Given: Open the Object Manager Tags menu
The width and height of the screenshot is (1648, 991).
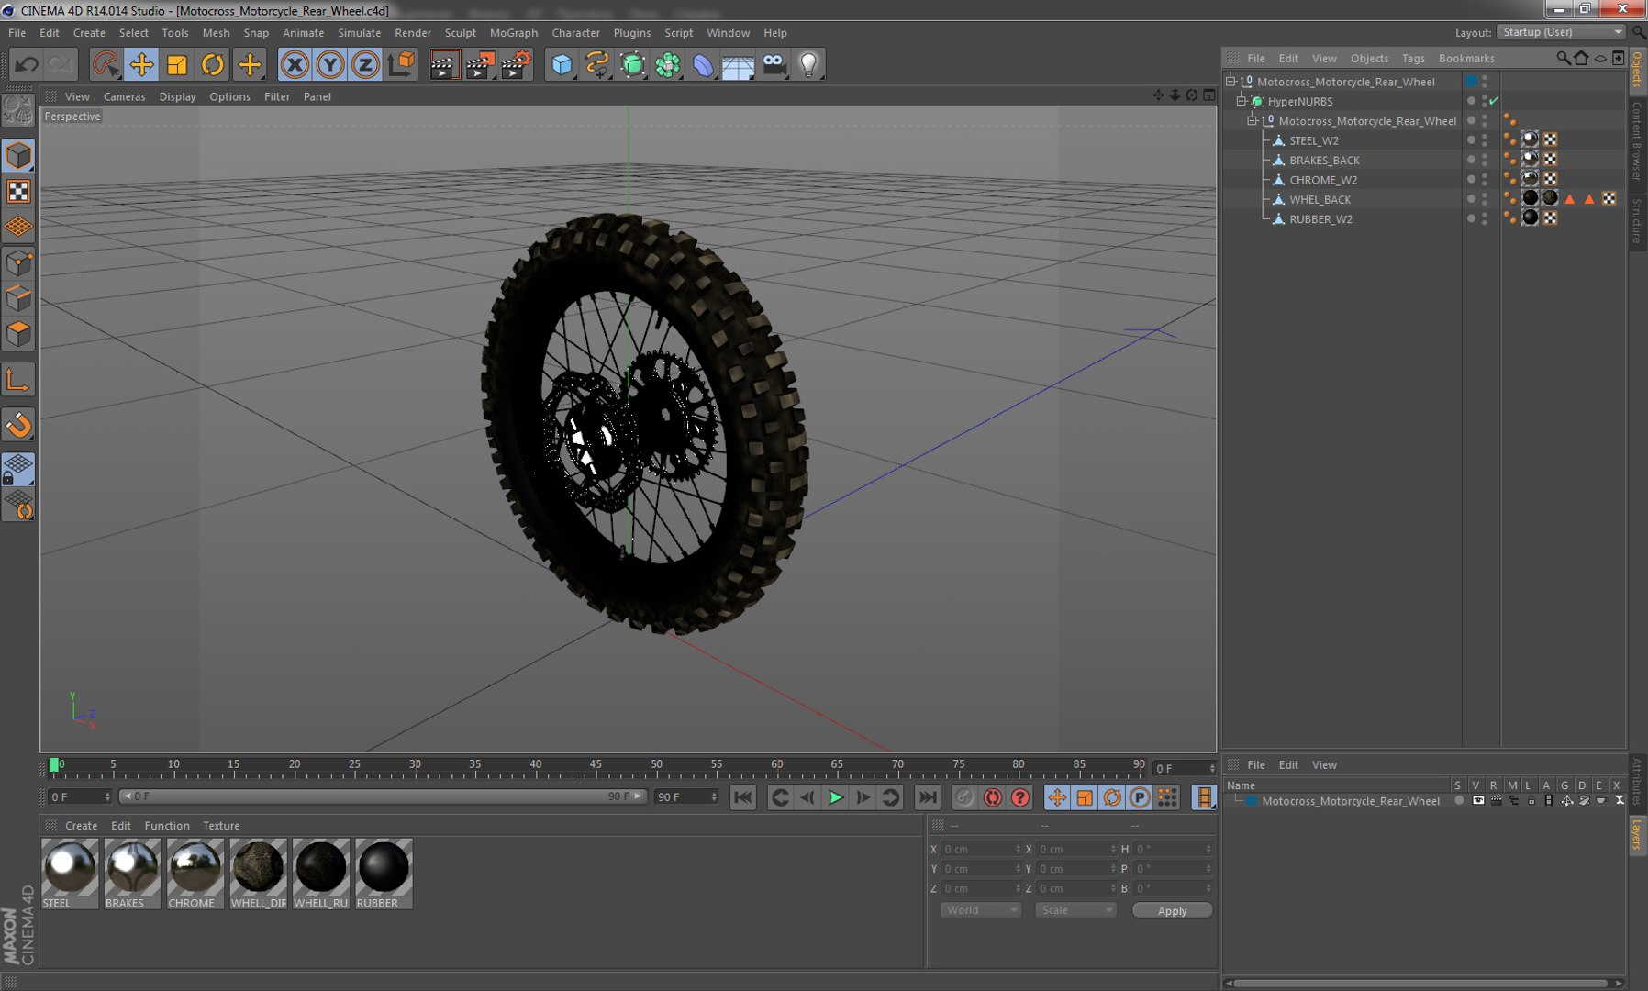Looking at the screenshot, I should pyautogui.click(x=1413, y=58).
